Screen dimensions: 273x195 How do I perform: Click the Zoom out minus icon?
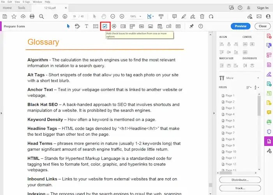113,16
